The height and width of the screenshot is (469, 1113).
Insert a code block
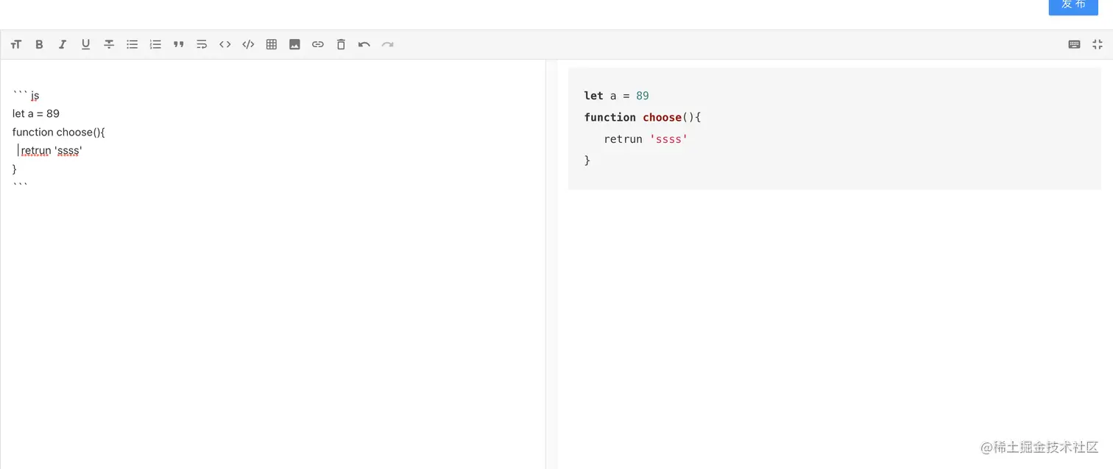click(x=248, y=44)
